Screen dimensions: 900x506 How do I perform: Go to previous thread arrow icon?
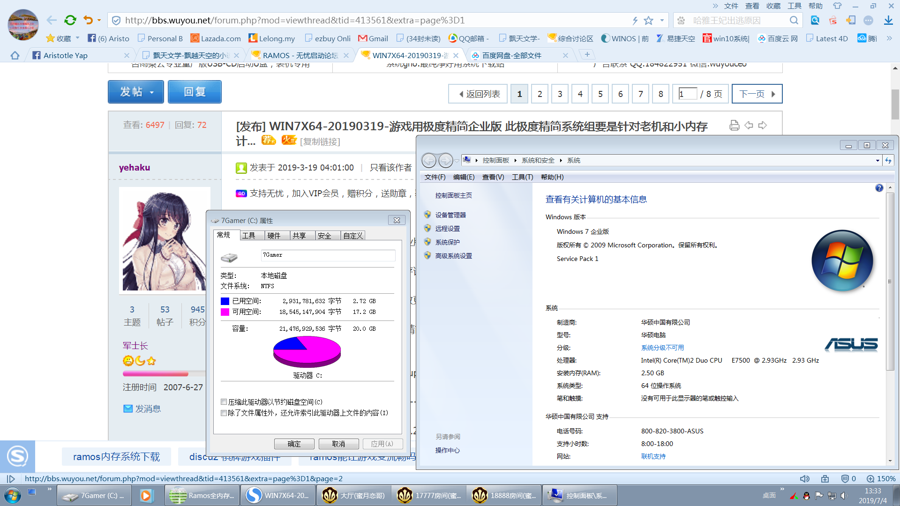tap(749, 125)
